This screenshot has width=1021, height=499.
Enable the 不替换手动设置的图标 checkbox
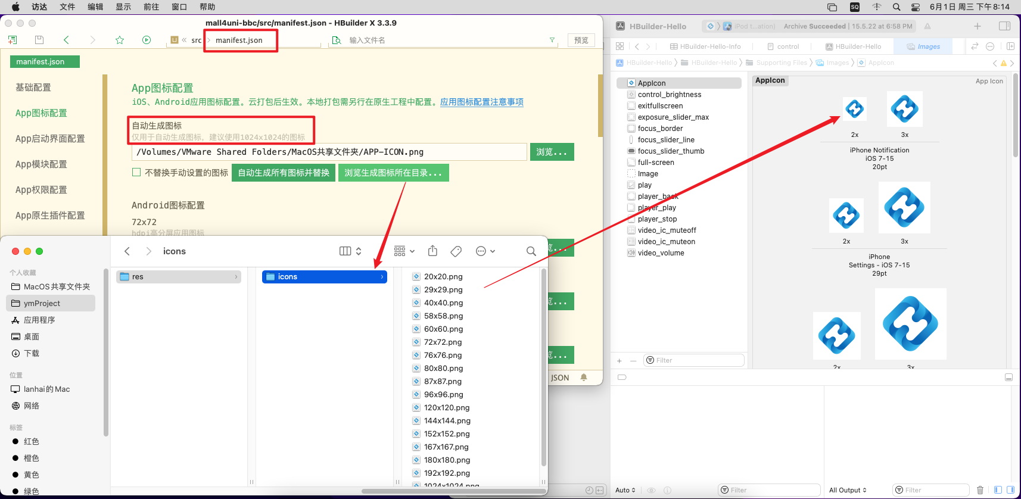(136, 173)
